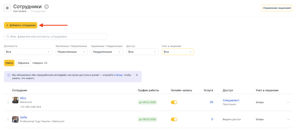295x129 pixels.
Task: Click Добавить сотрудника button
Action: point(21,25)
